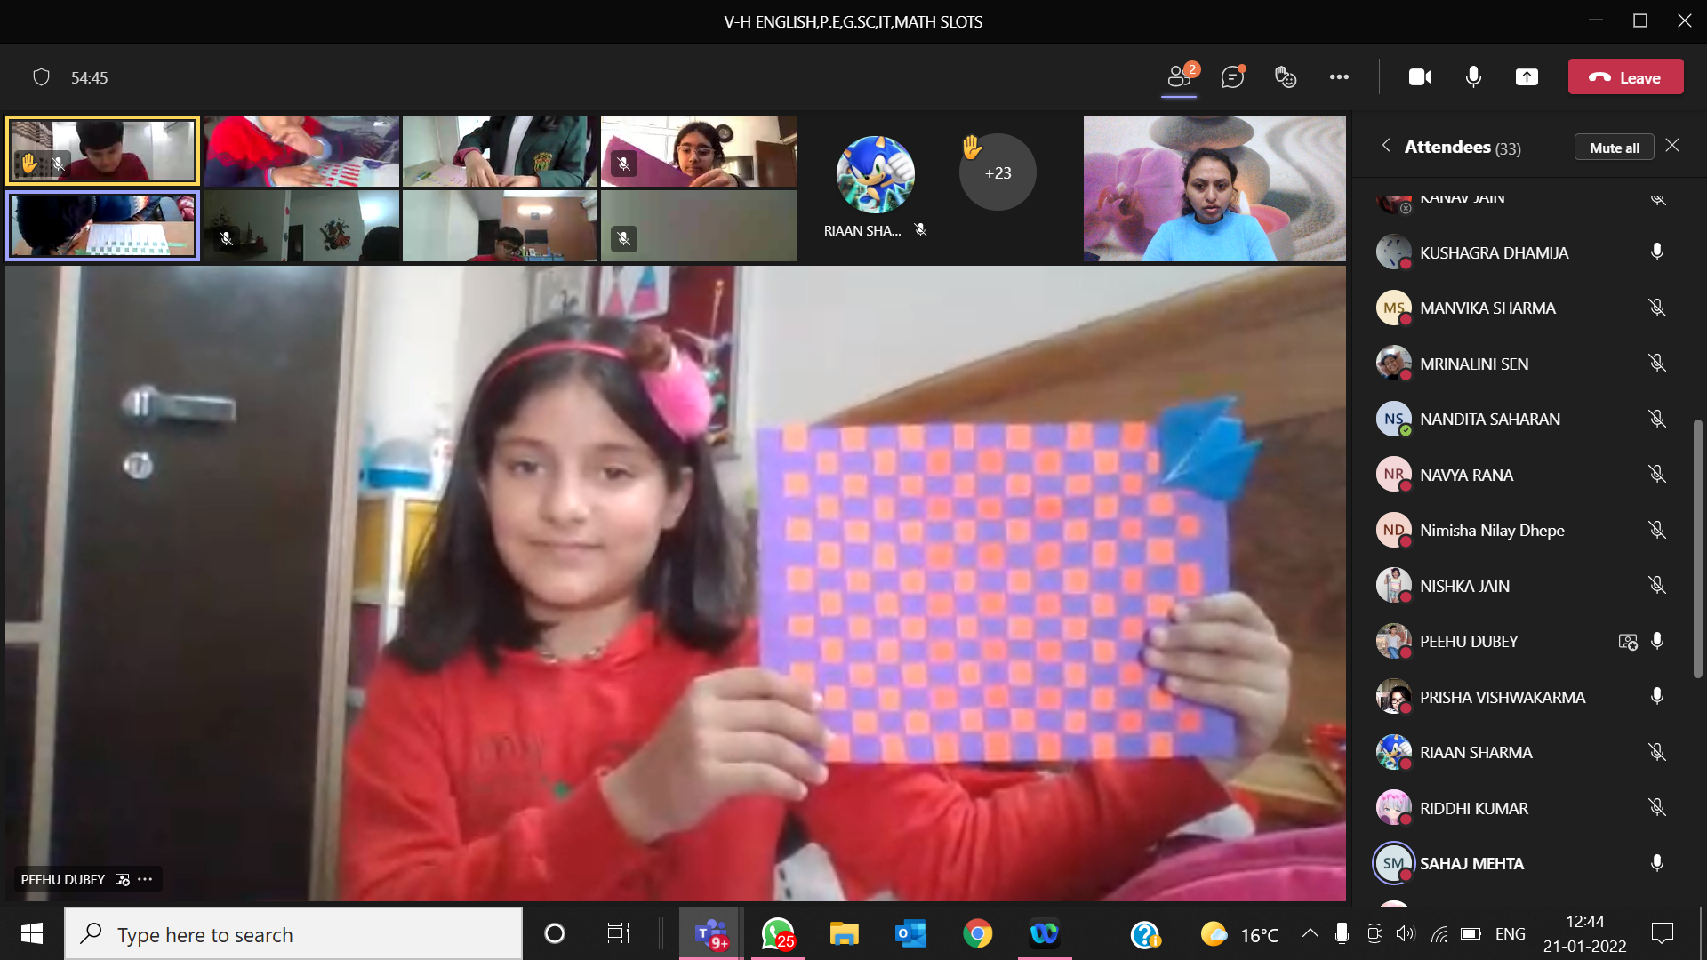1707x960 pixels.
Task: Open the participants panel icon
Action: click(x=1180, y=77)
